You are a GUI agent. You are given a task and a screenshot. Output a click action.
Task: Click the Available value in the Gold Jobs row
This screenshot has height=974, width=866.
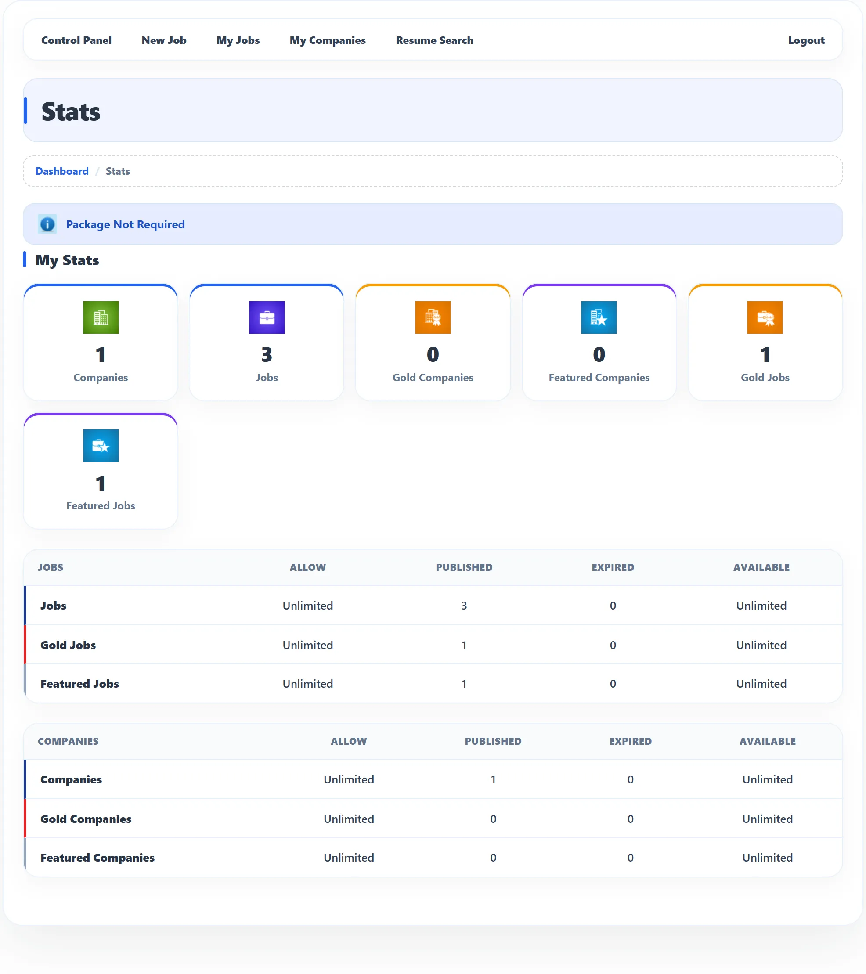click(x=761, y=645)
